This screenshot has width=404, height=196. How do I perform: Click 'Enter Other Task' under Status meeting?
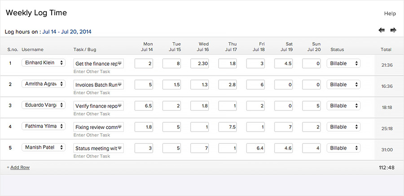pos(92,156)
